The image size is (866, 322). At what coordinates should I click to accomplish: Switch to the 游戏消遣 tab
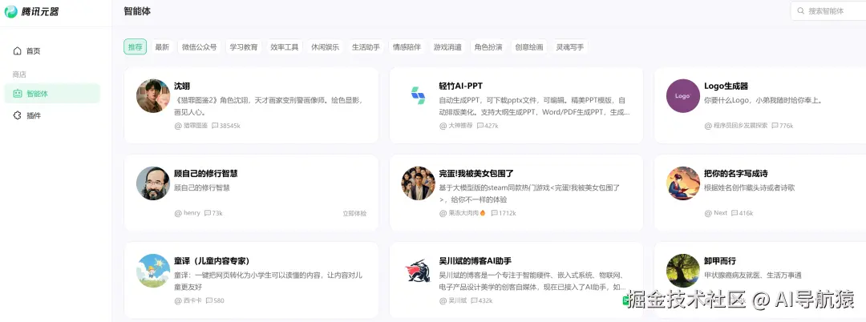[x=447, y=47]
